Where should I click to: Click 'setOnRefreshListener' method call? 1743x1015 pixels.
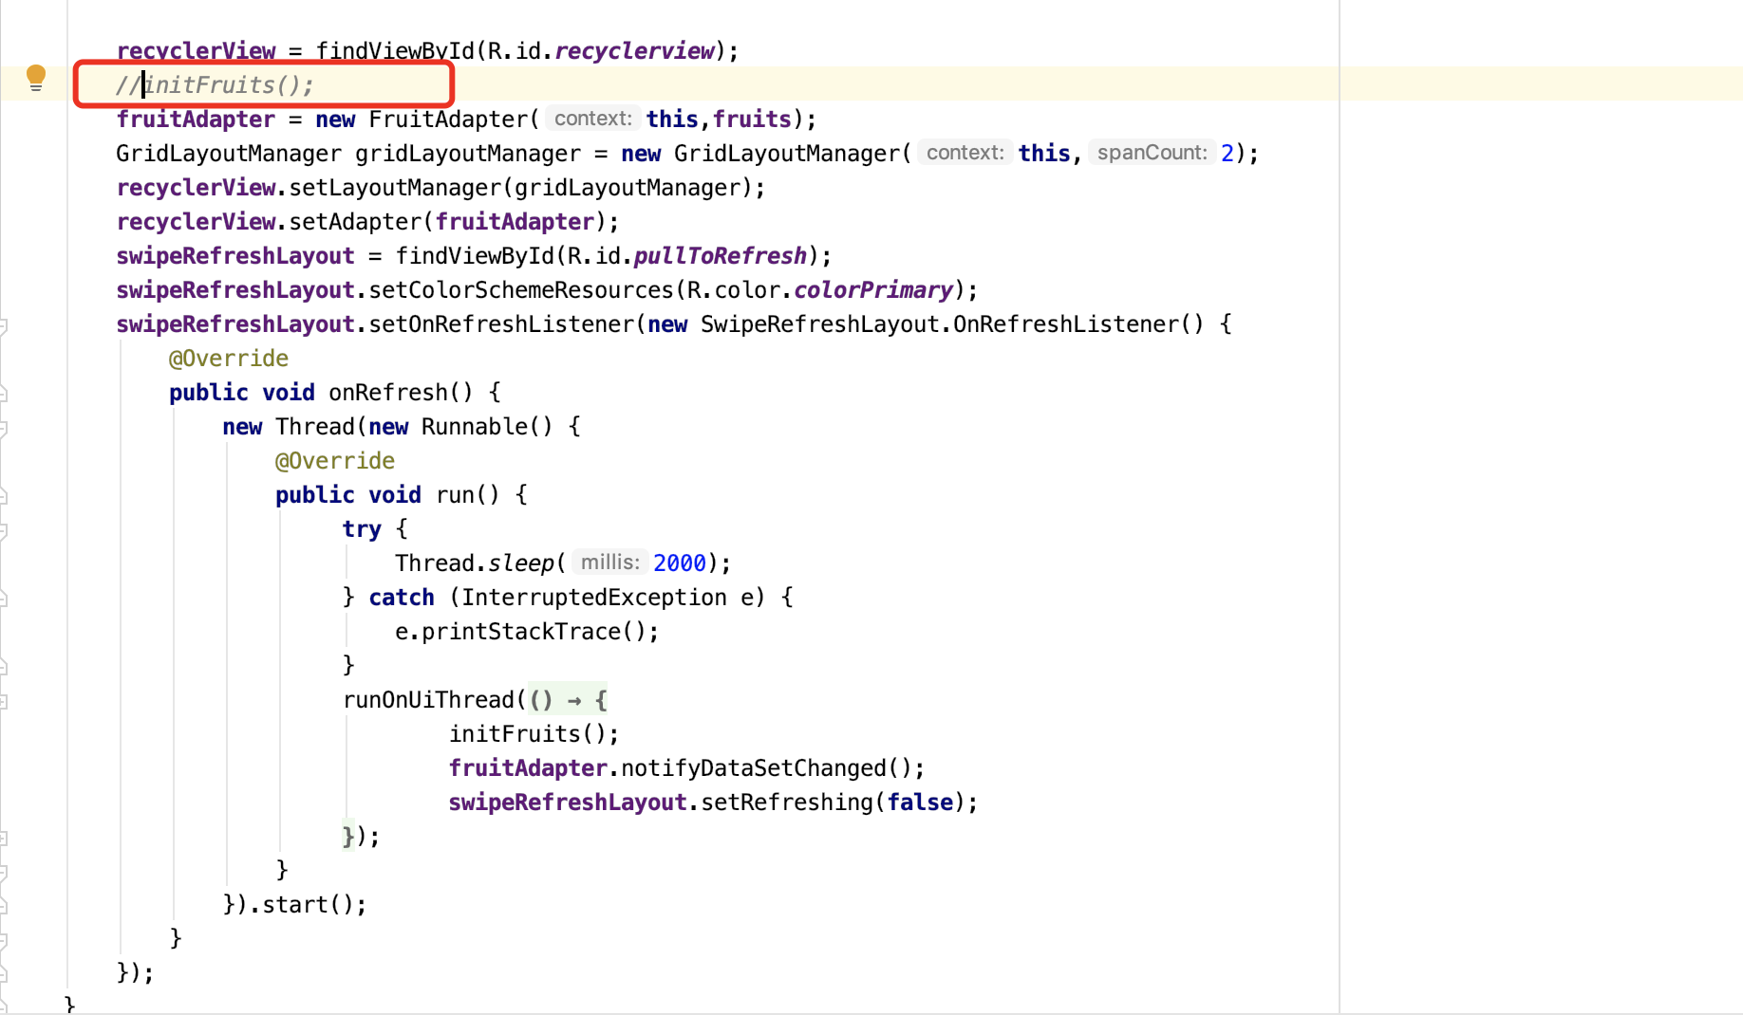[501, 324]
